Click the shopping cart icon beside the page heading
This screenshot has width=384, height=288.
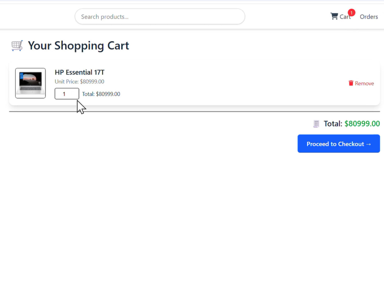(x=17, y=46)
